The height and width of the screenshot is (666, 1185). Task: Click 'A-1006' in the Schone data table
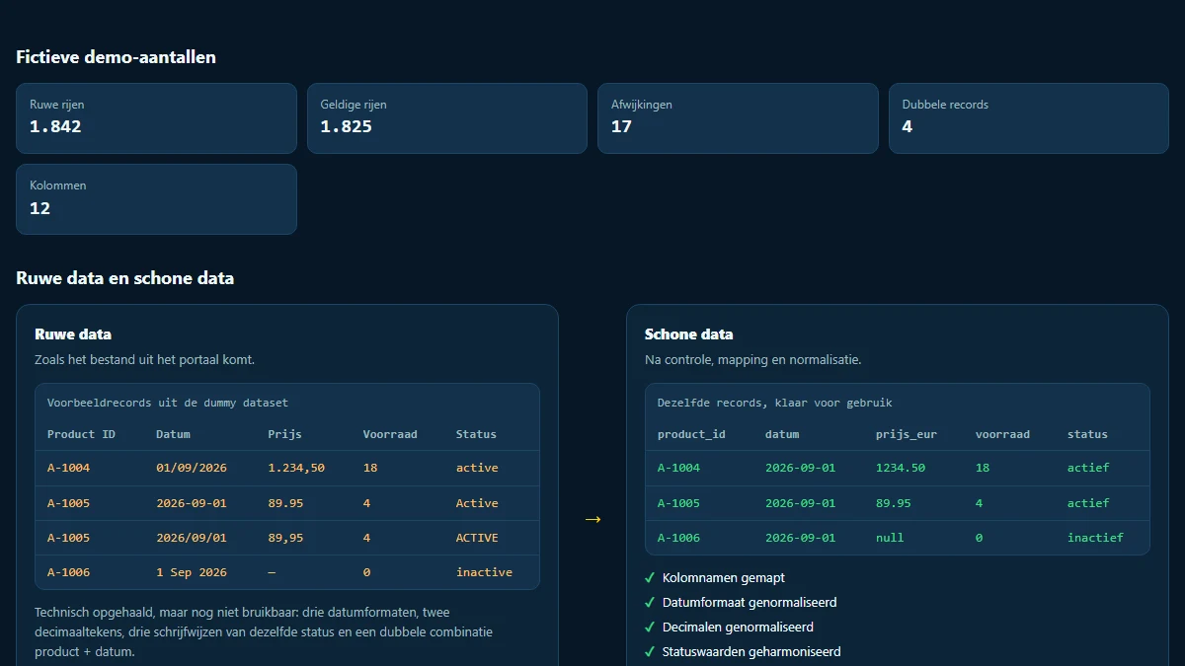click(x=678, y=538)
